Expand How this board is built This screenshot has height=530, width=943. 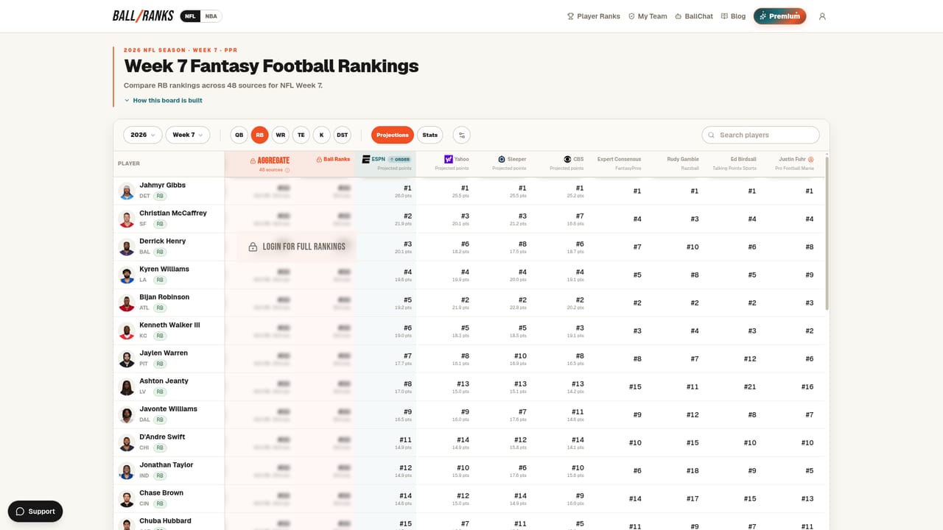click(x=163, y=100)
